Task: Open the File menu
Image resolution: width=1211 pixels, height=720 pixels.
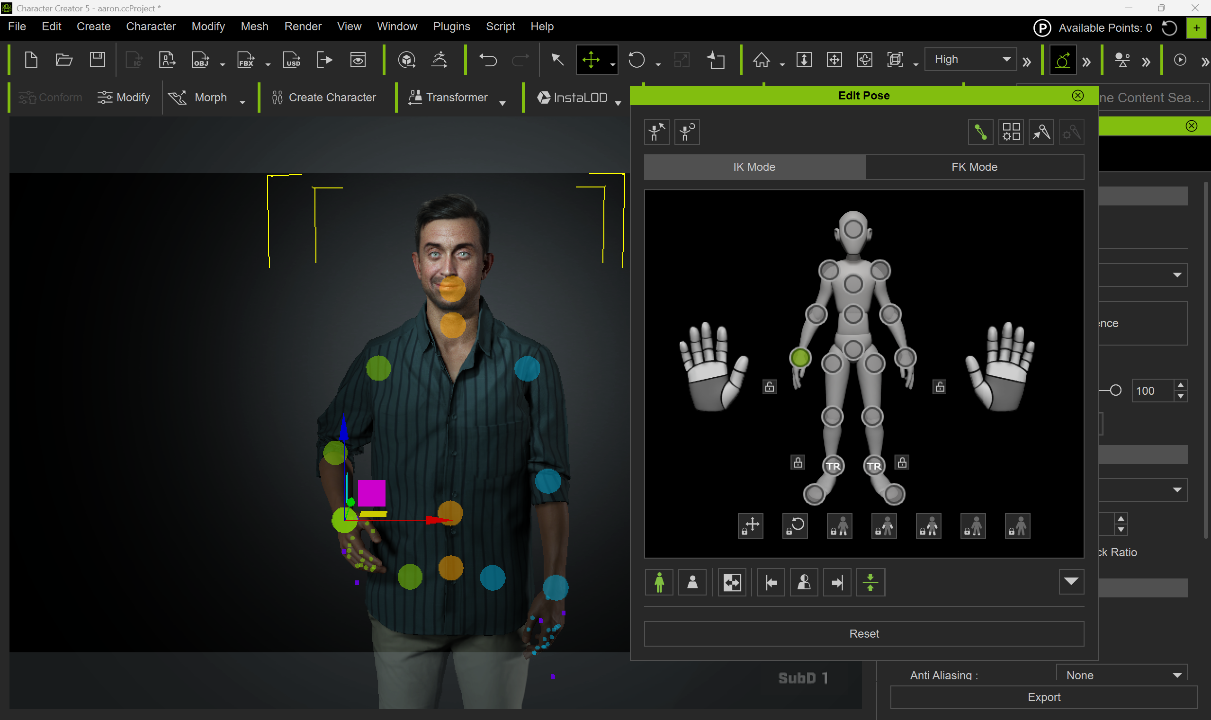Action: point(17,27)
